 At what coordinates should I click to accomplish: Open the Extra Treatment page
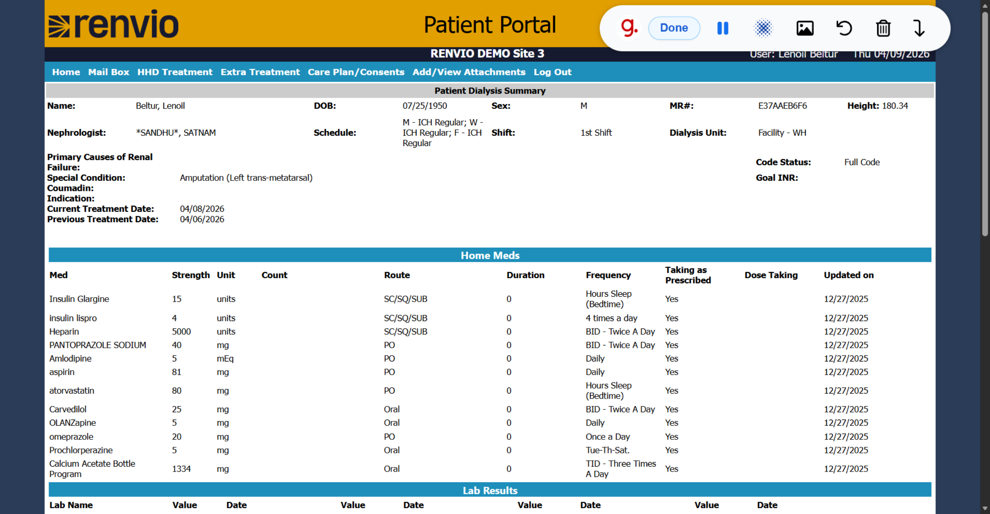(x=260, y=72)
